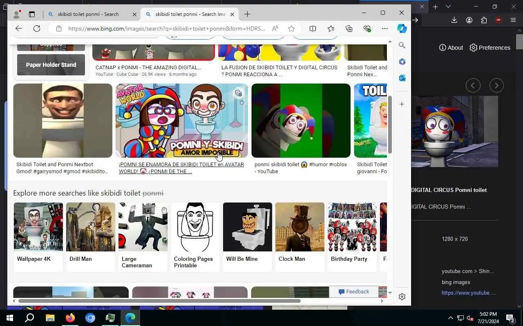Go to next image in Firefox viewer
This screenshot has height=326, width=523.
click(x=497, y=86)
